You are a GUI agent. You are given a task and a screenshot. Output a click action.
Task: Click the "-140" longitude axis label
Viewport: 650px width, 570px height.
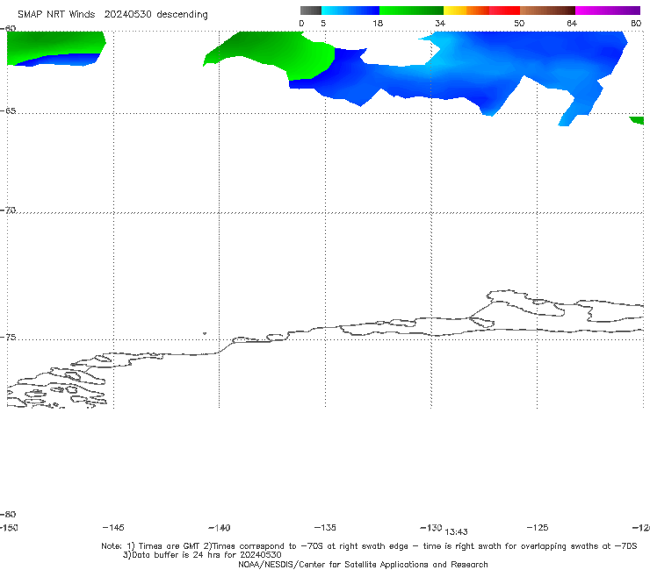[220, 528]
